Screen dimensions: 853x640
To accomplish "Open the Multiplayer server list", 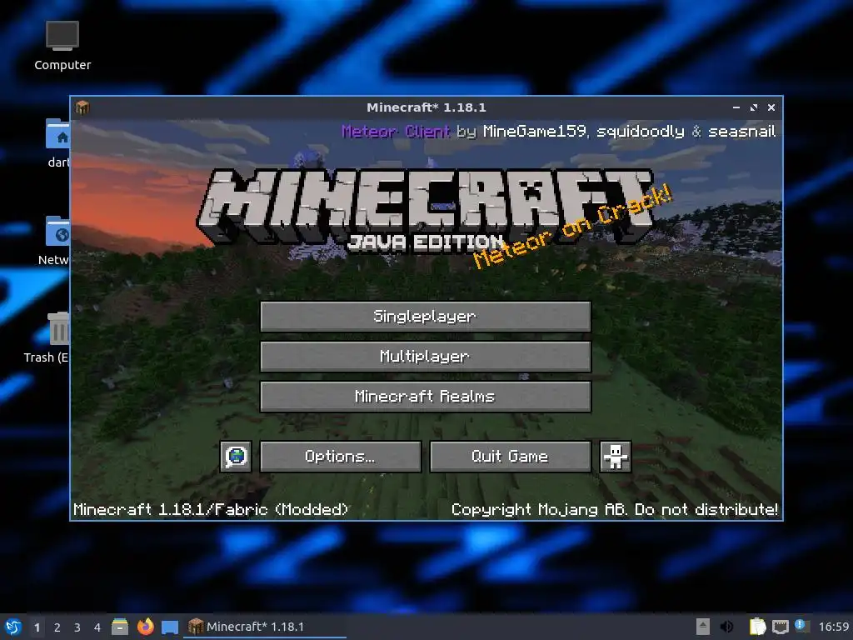I will click(426, 357).
